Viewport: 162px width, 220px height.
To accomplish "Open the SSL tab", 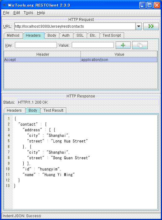I will [80, 35].
